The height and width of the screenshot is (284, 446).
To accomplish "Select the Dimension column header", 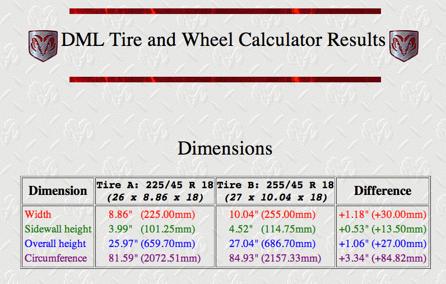I will pyautogui.click(x=58, y=191).
